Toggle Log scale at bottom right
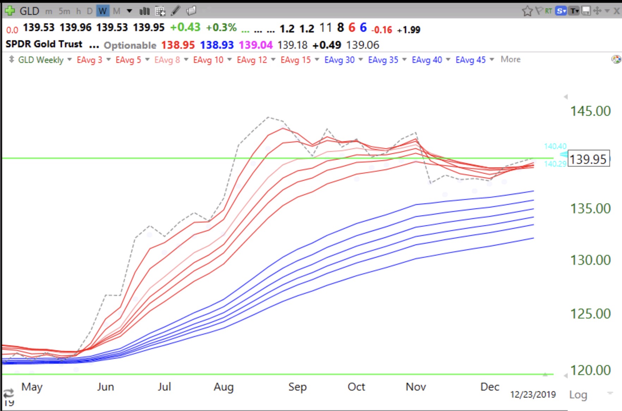This screenshot has width=622, height=411. pos(578,395)
